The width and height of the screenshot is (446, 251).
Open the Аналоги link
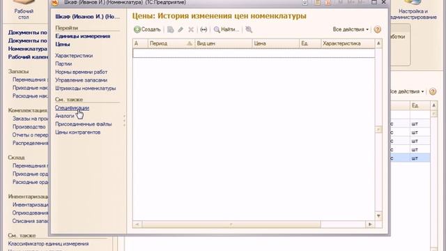click(65, 116)
